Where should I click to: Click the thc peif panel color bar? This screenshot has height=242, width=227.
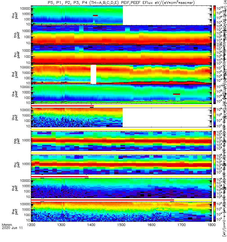[215, 165]
